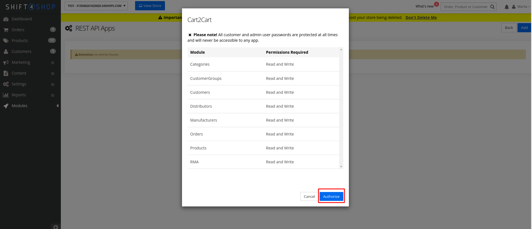Focus the Order, Product or Customer search field
This screenshot has width=532, height=229.
point(466,7)
